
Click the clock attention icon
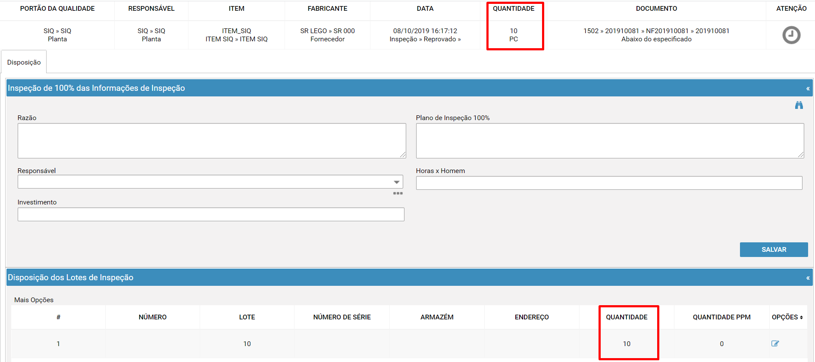point(791,35)
